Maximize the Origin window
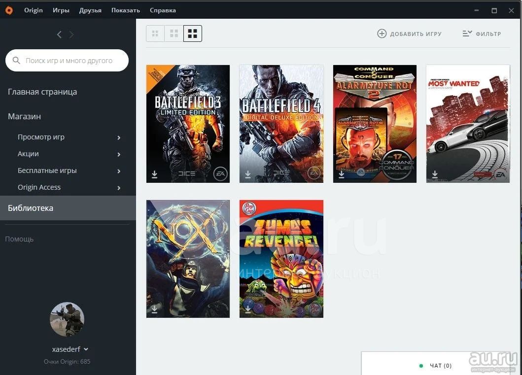Image resolution: width=522 pixels, height=375 pixels. [494, 10]
